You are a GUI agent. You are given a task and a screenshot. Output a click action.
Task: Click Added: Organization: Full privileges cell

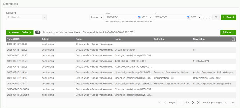pos(213,72)
